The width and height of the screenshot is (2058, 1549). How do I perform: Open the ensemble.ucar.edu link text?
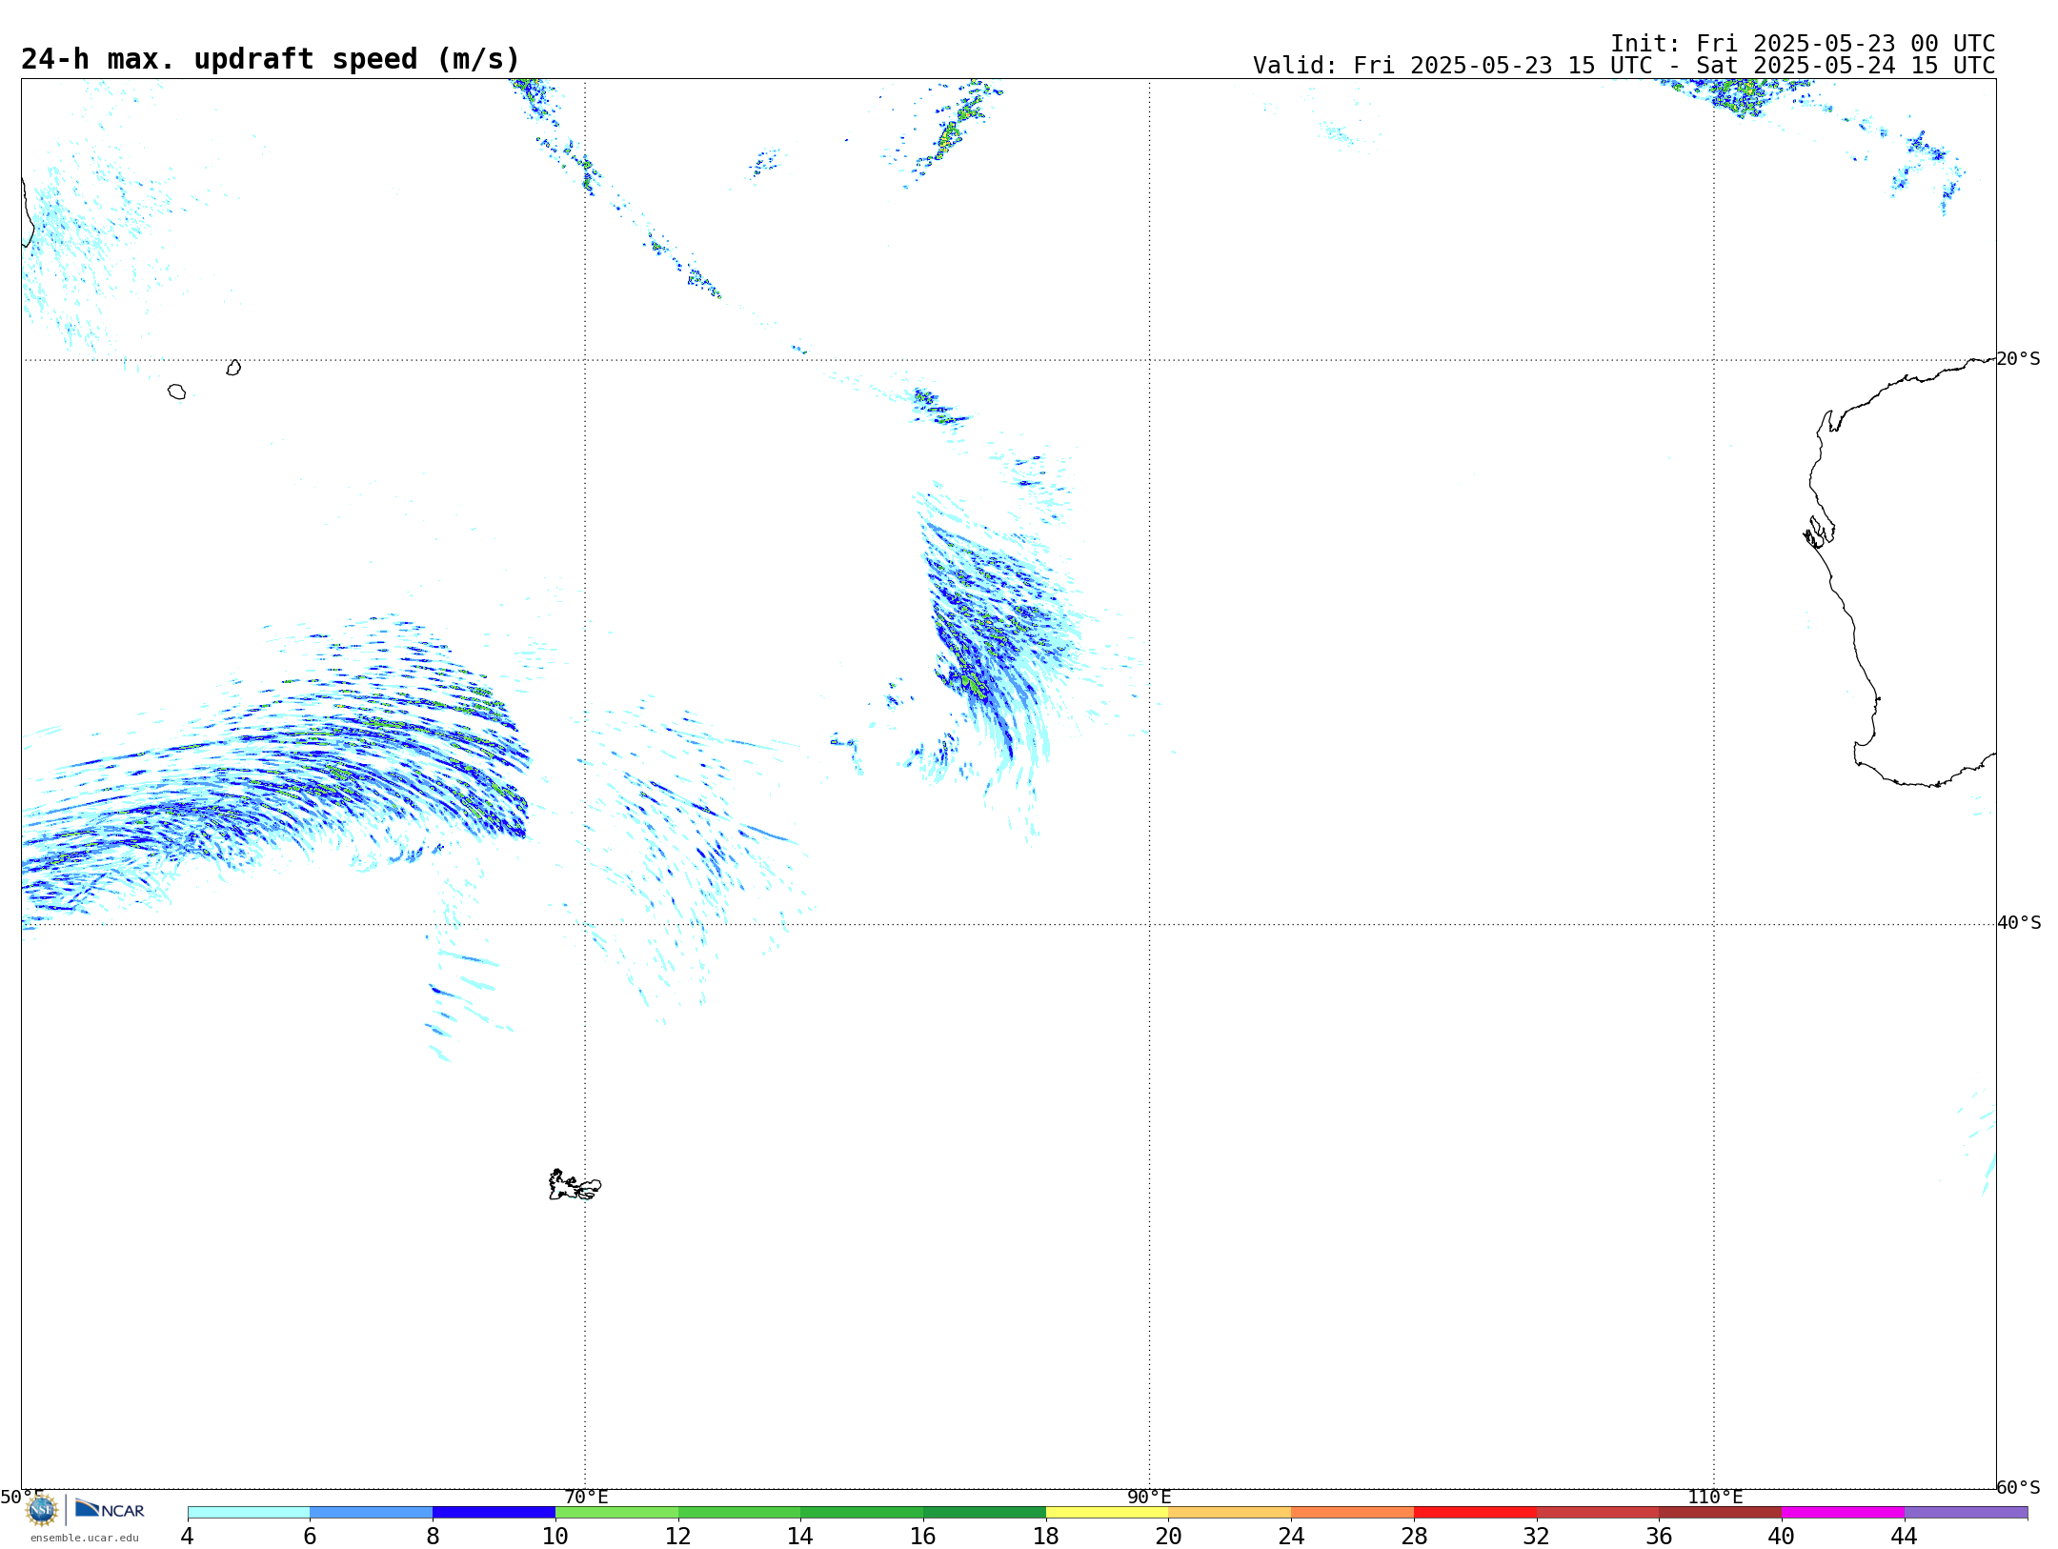85,1538
